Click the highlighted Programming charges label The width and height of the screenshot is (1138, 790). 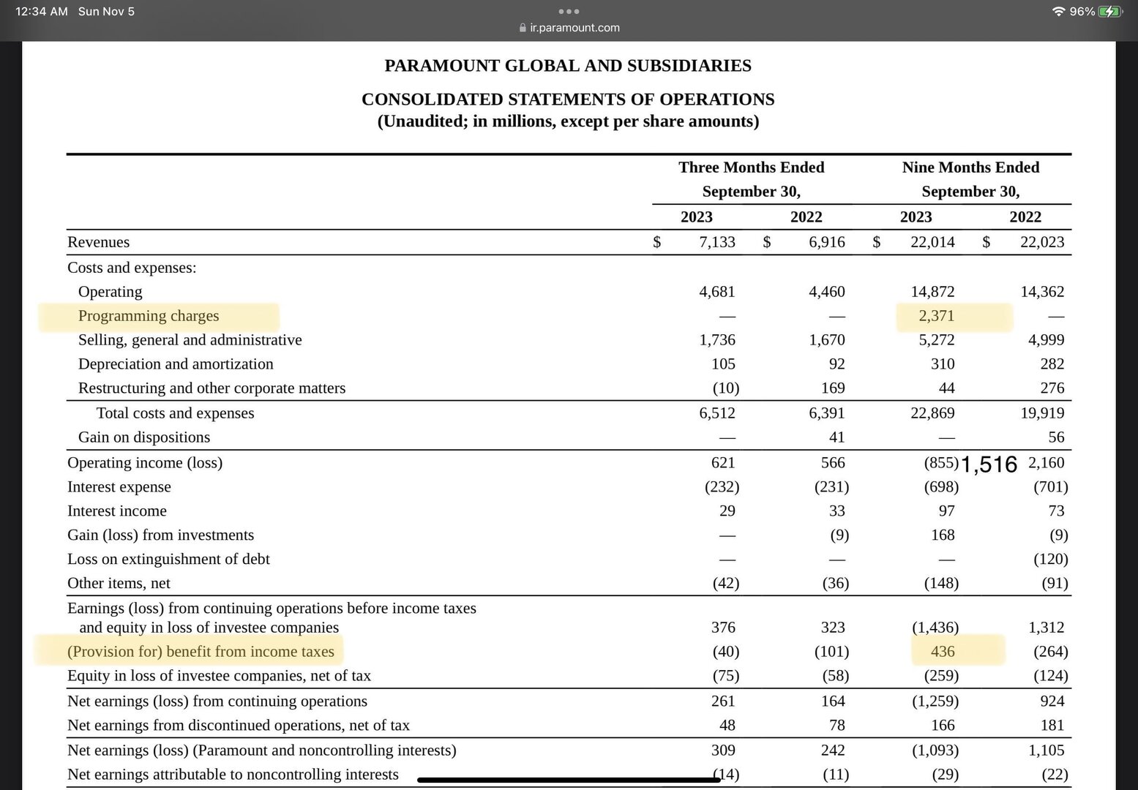pyautogui.click(x=149, y=316)
